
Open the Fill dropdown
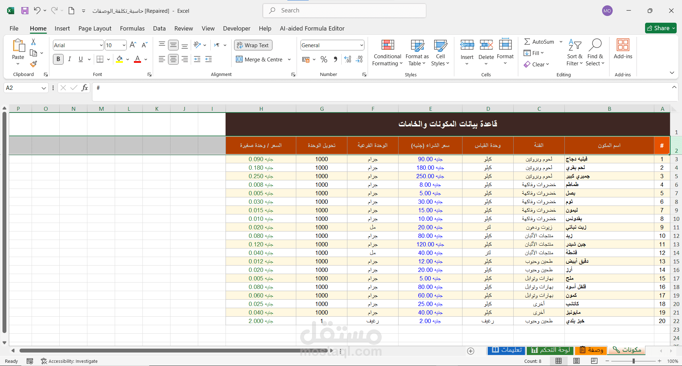pyautogui.click(x=534, y=53)
